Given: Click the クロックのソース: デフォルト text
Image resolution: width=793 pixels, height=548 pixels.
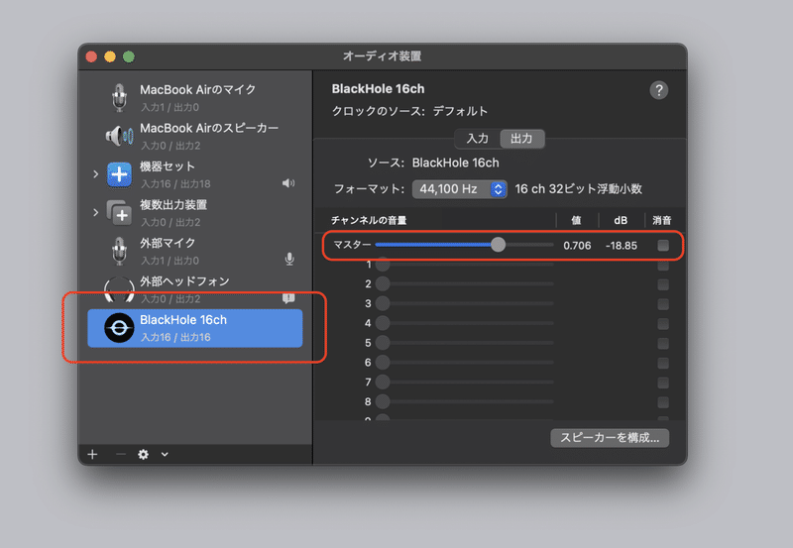Looking at the screenshot, I should click(x=409, y=111).
